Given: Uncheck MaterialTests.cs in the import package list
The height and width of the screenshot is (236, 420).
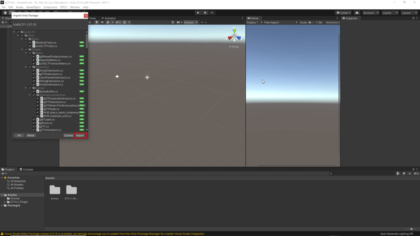Looking at the screenshot, I should click(29, 42).
